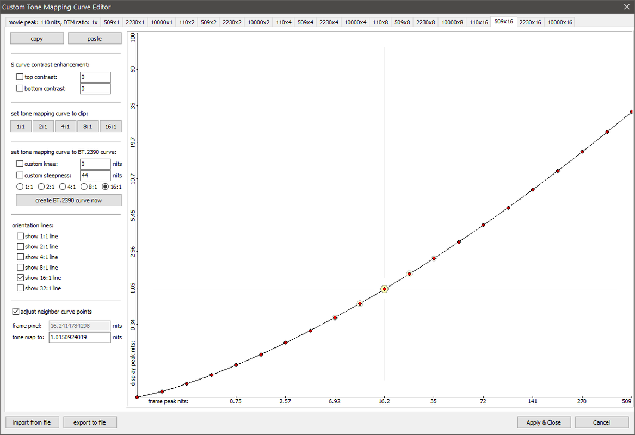Uncheck show 16:1 line
Image resolution: width=635 pixels, height=435 pixels.
[x=20, y=278]
